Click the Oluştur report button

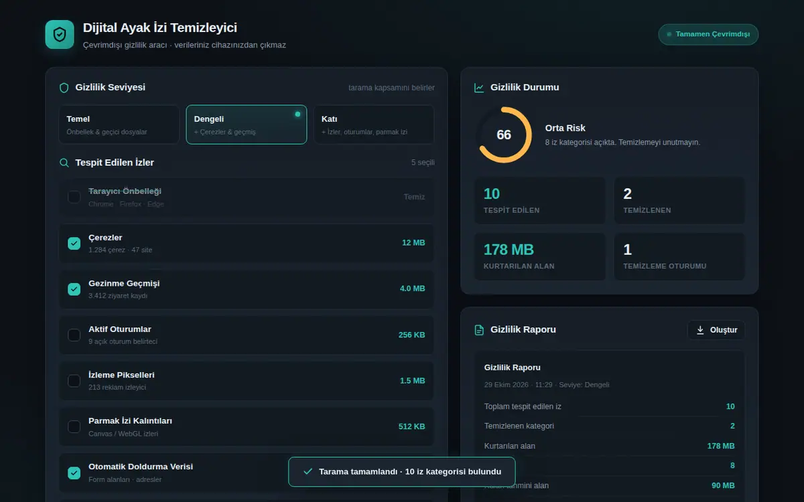(716, 330)
